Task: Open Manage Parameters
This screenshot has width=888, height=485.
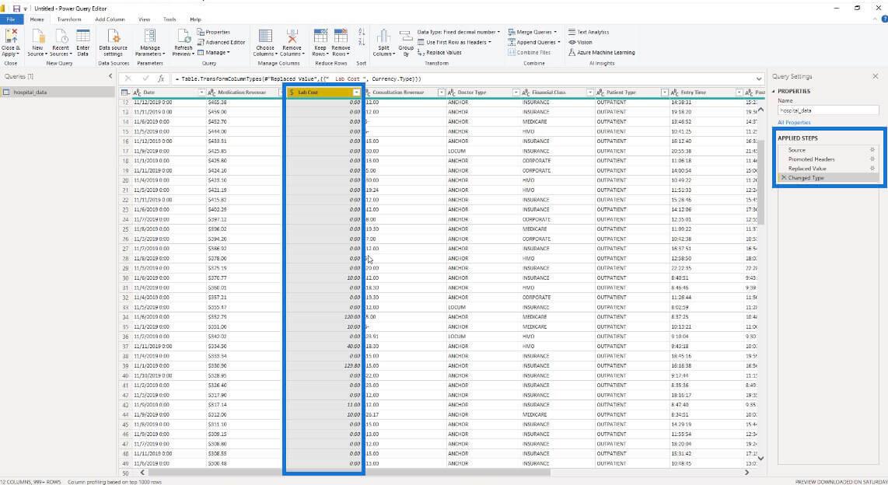Action: coord(150,43)
